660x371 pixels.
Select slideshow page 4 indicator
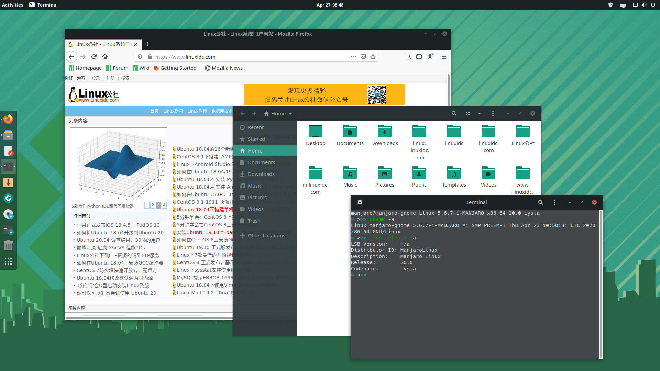click(164, 205)
